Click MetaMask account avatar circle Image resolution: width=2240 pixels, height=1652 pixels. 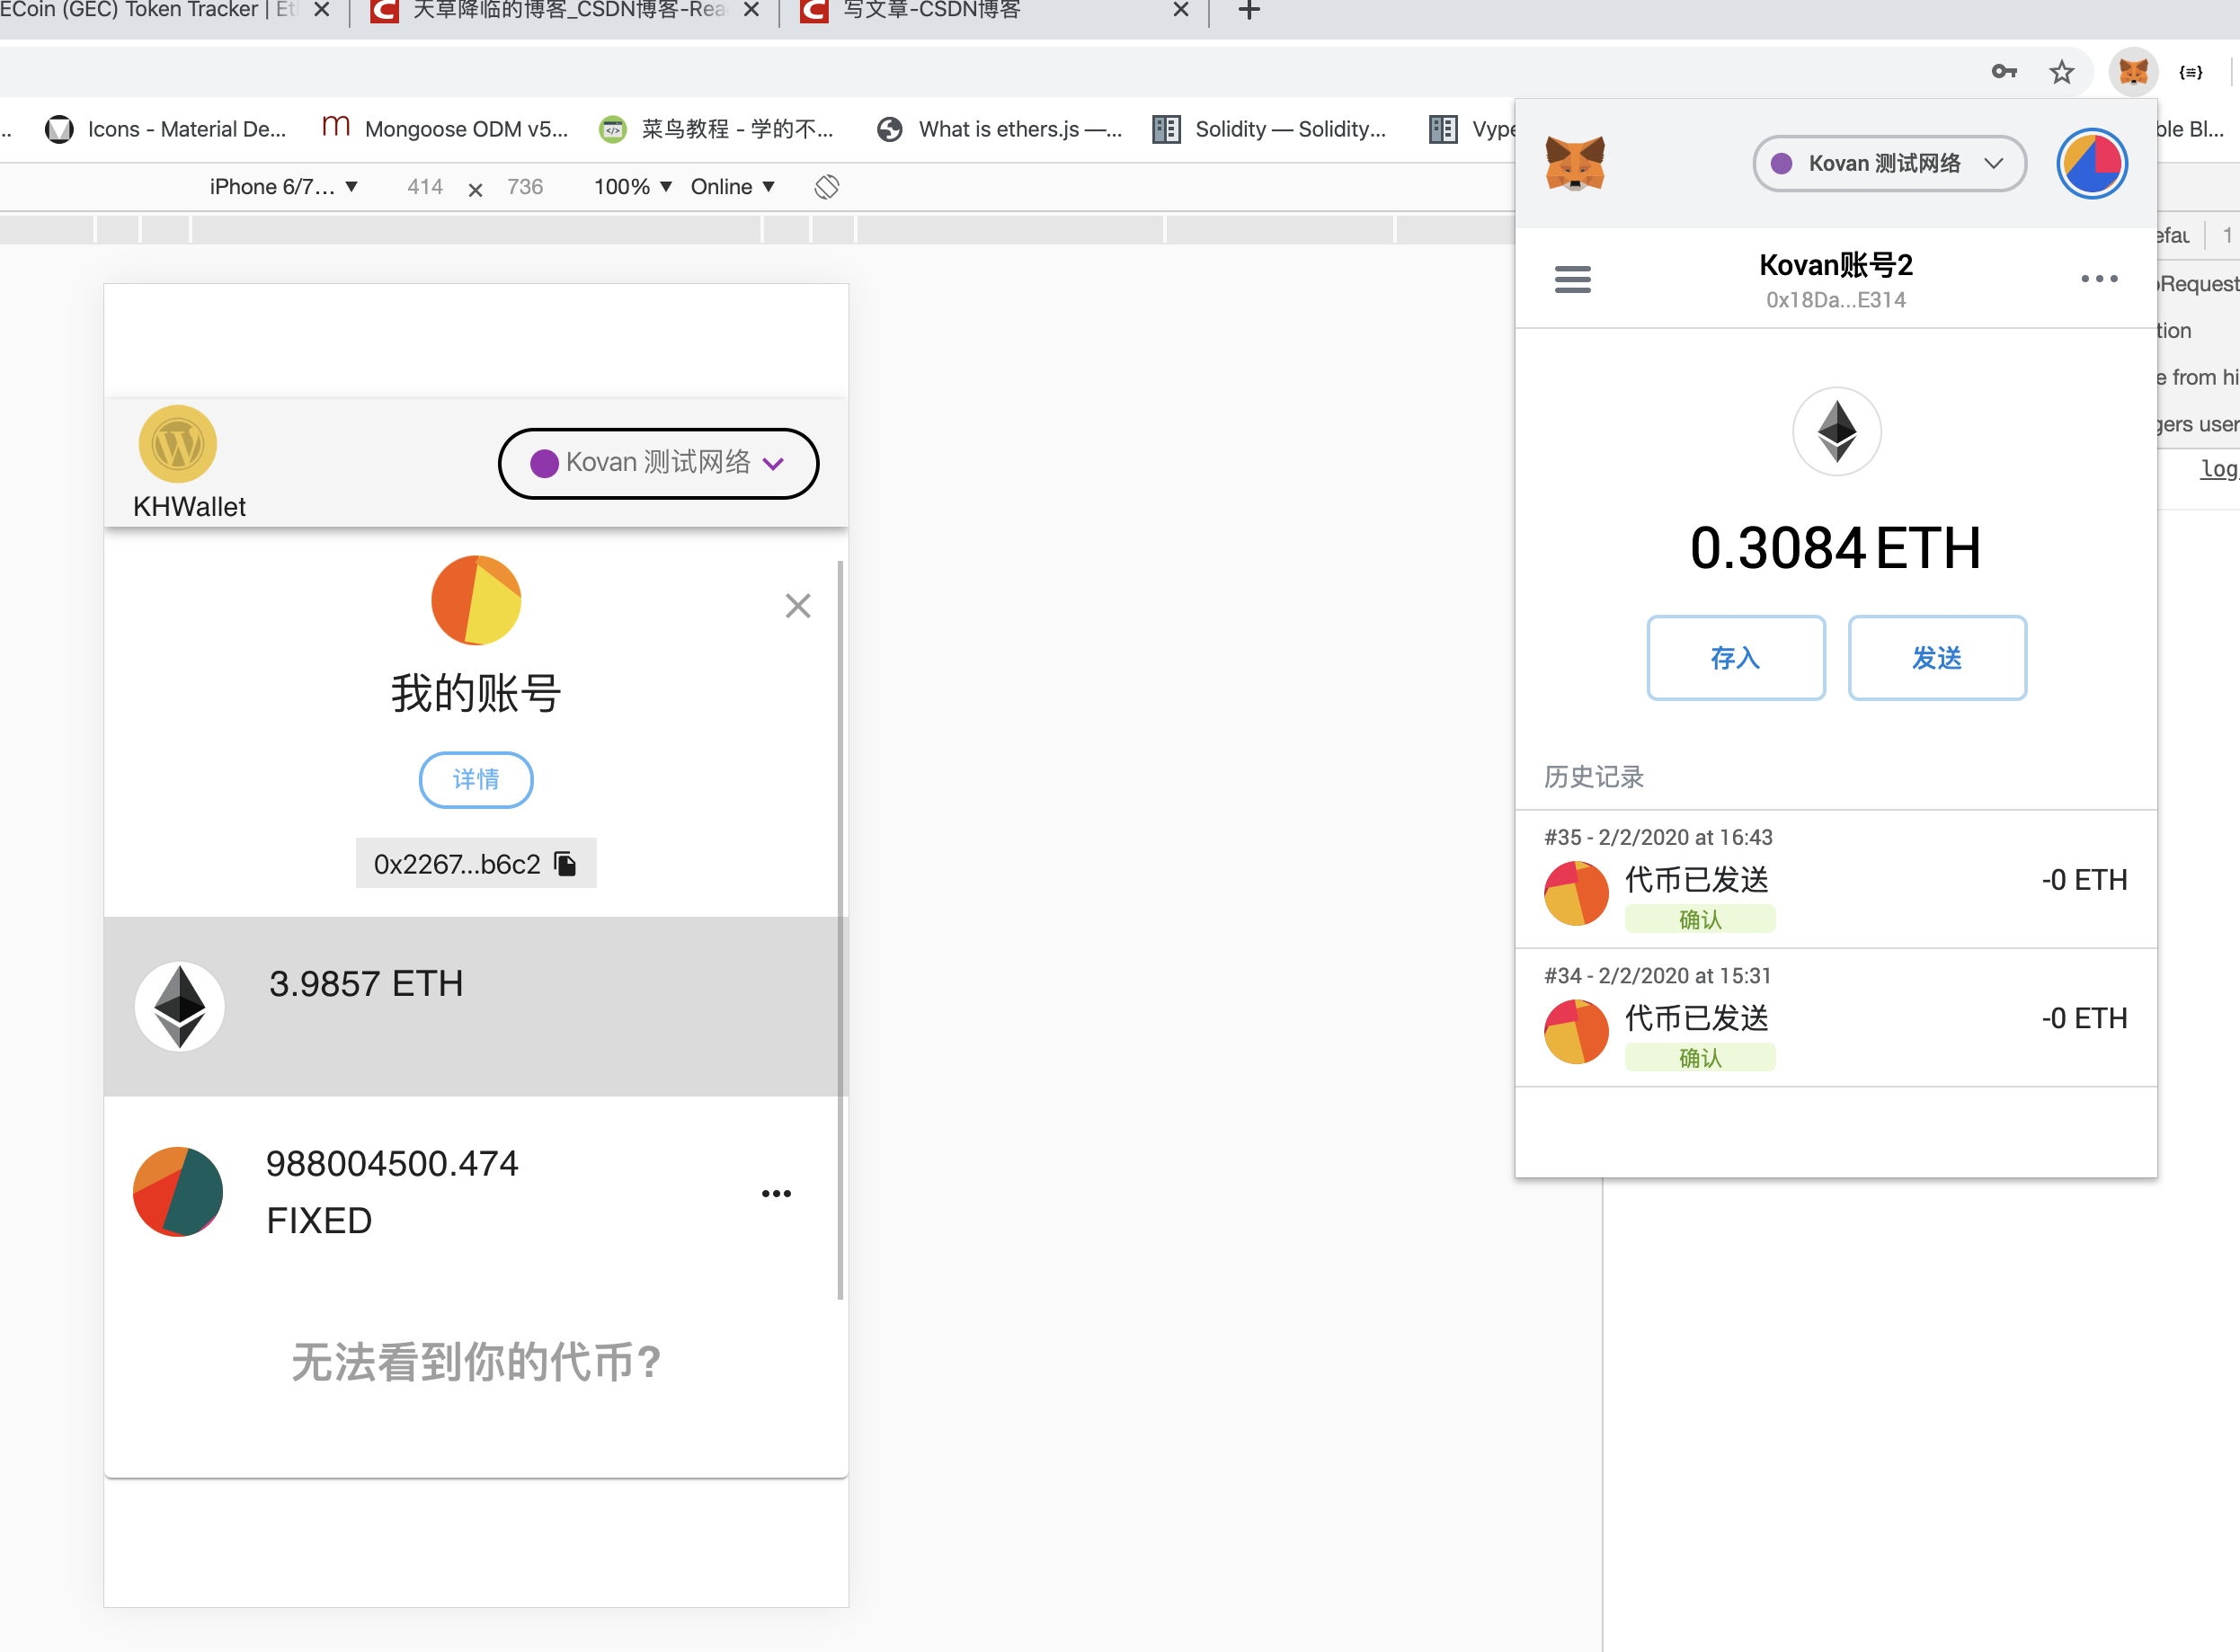(2091, 163)
